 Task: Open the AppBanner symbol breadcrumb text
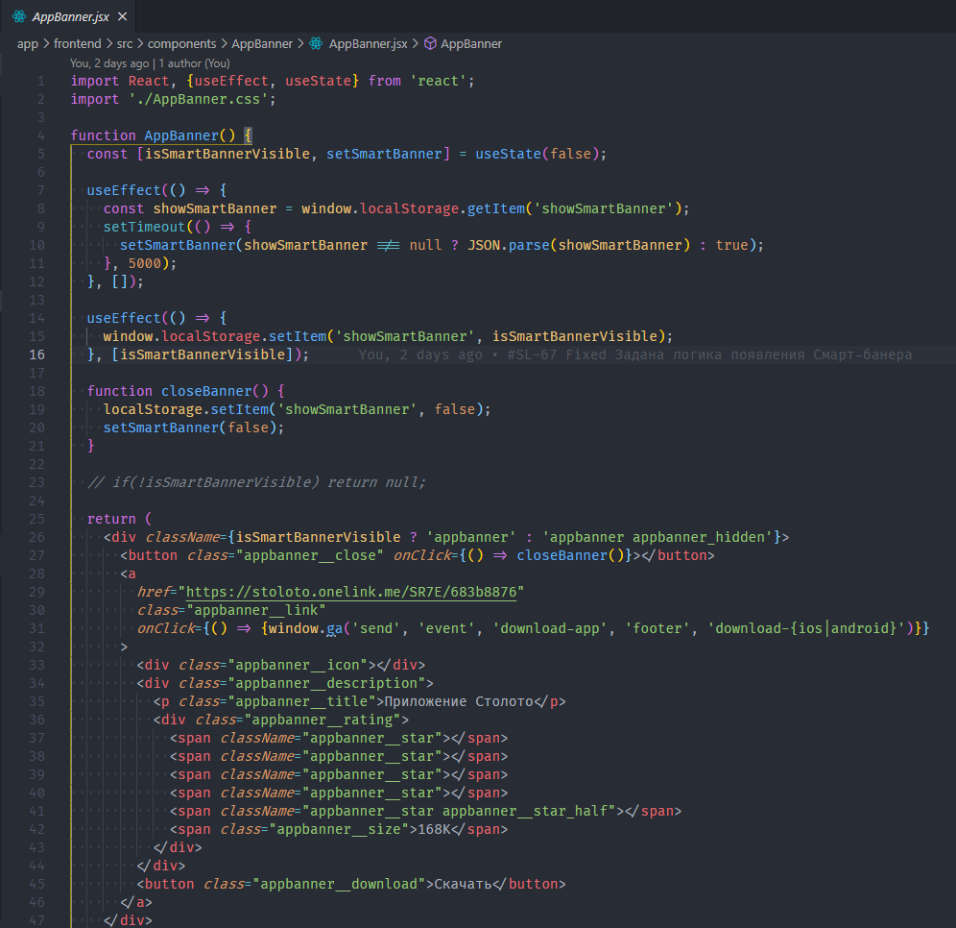pyautogui.click(x=471, y=43)
